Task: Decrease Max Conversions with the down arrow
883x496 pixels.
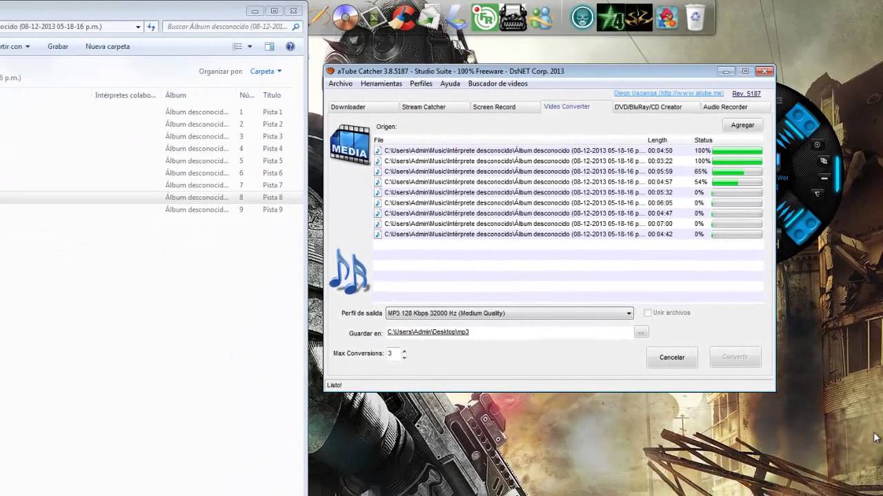Action: point(404,357)
